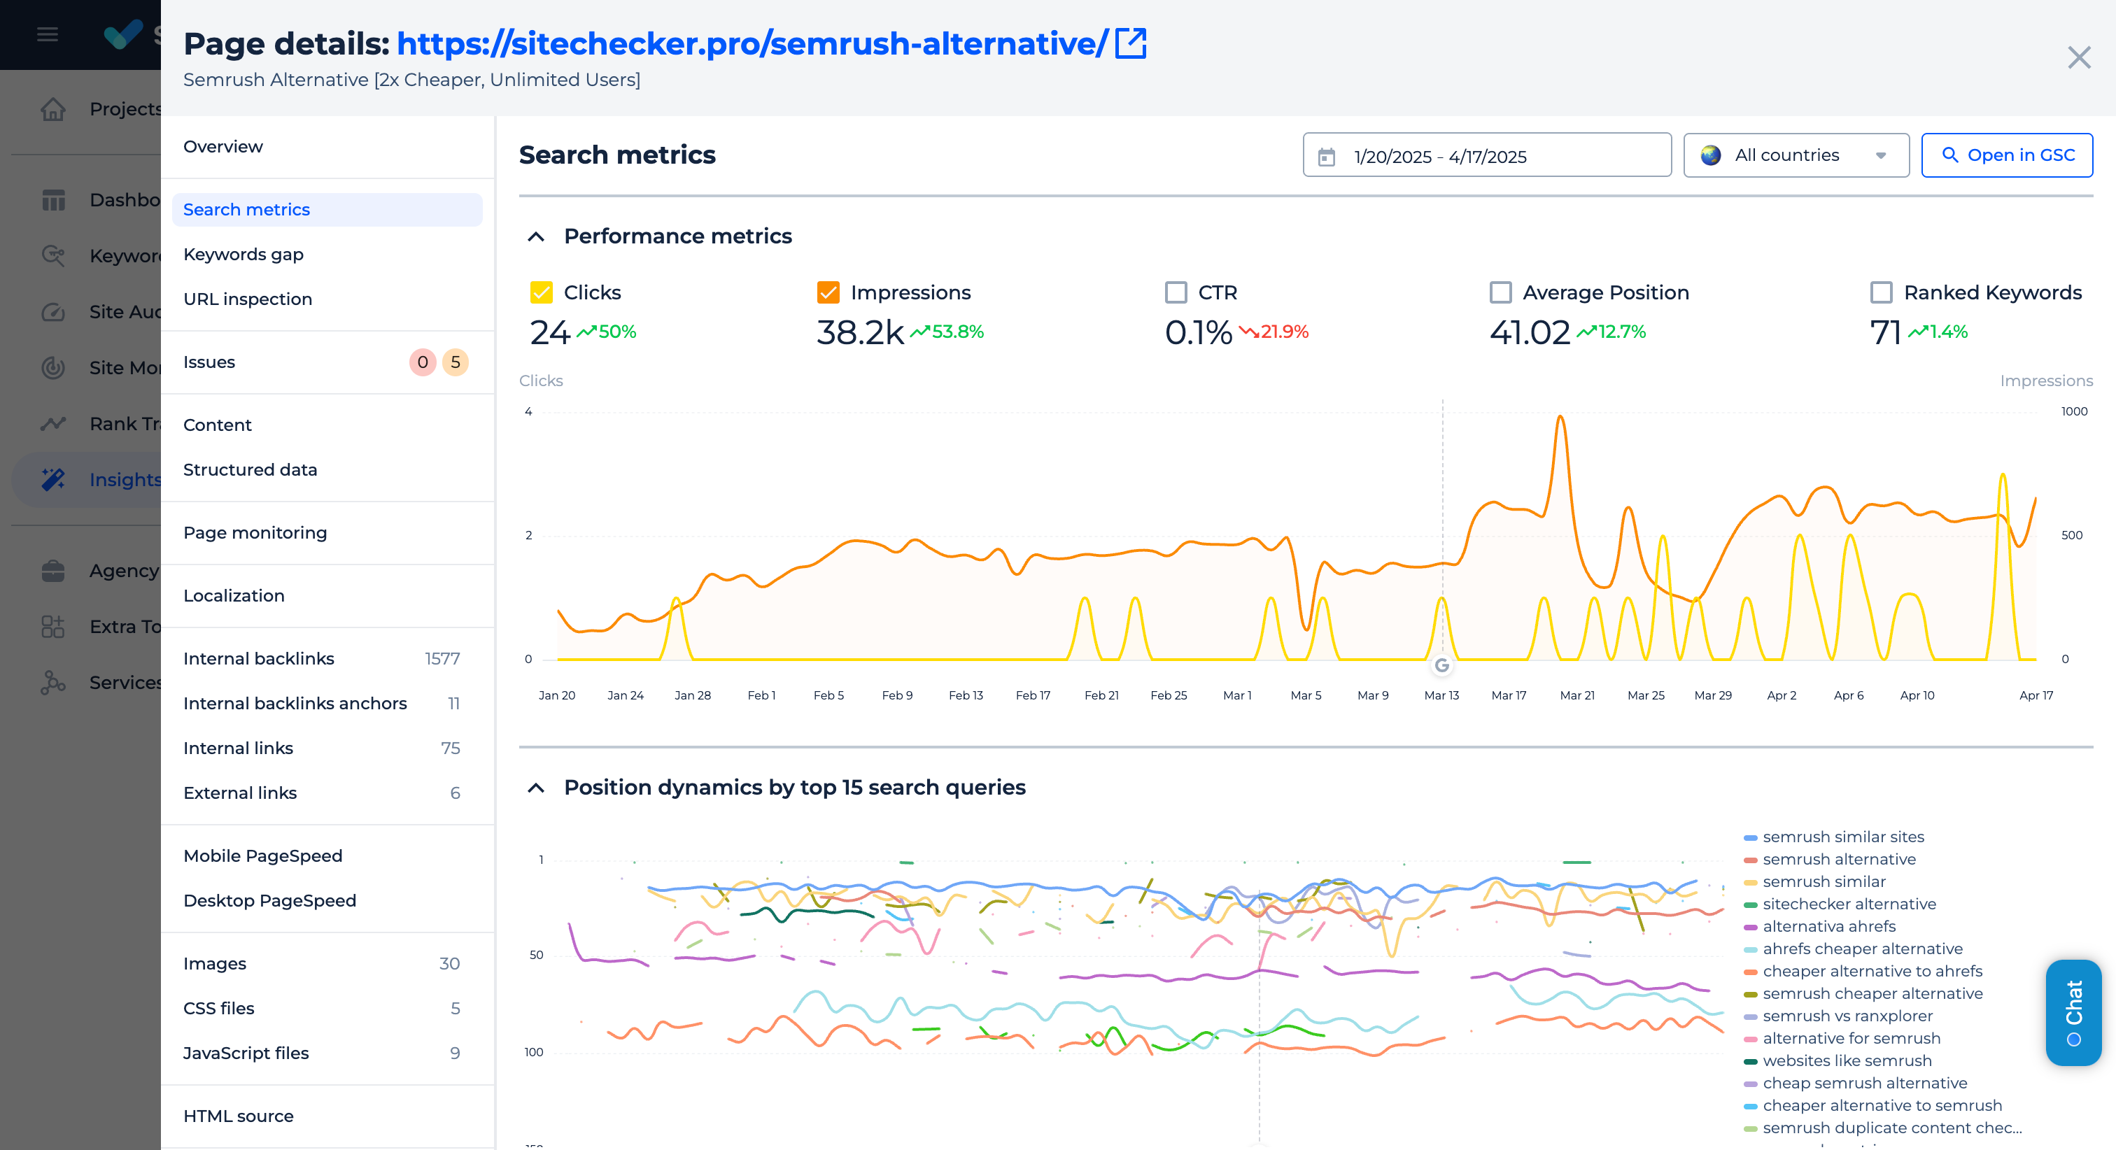Toggle 'websites like semrush' legend series

click(1838, 1061)
